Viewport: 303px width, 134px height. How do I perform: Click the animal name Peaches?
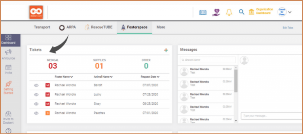[99, 113]
